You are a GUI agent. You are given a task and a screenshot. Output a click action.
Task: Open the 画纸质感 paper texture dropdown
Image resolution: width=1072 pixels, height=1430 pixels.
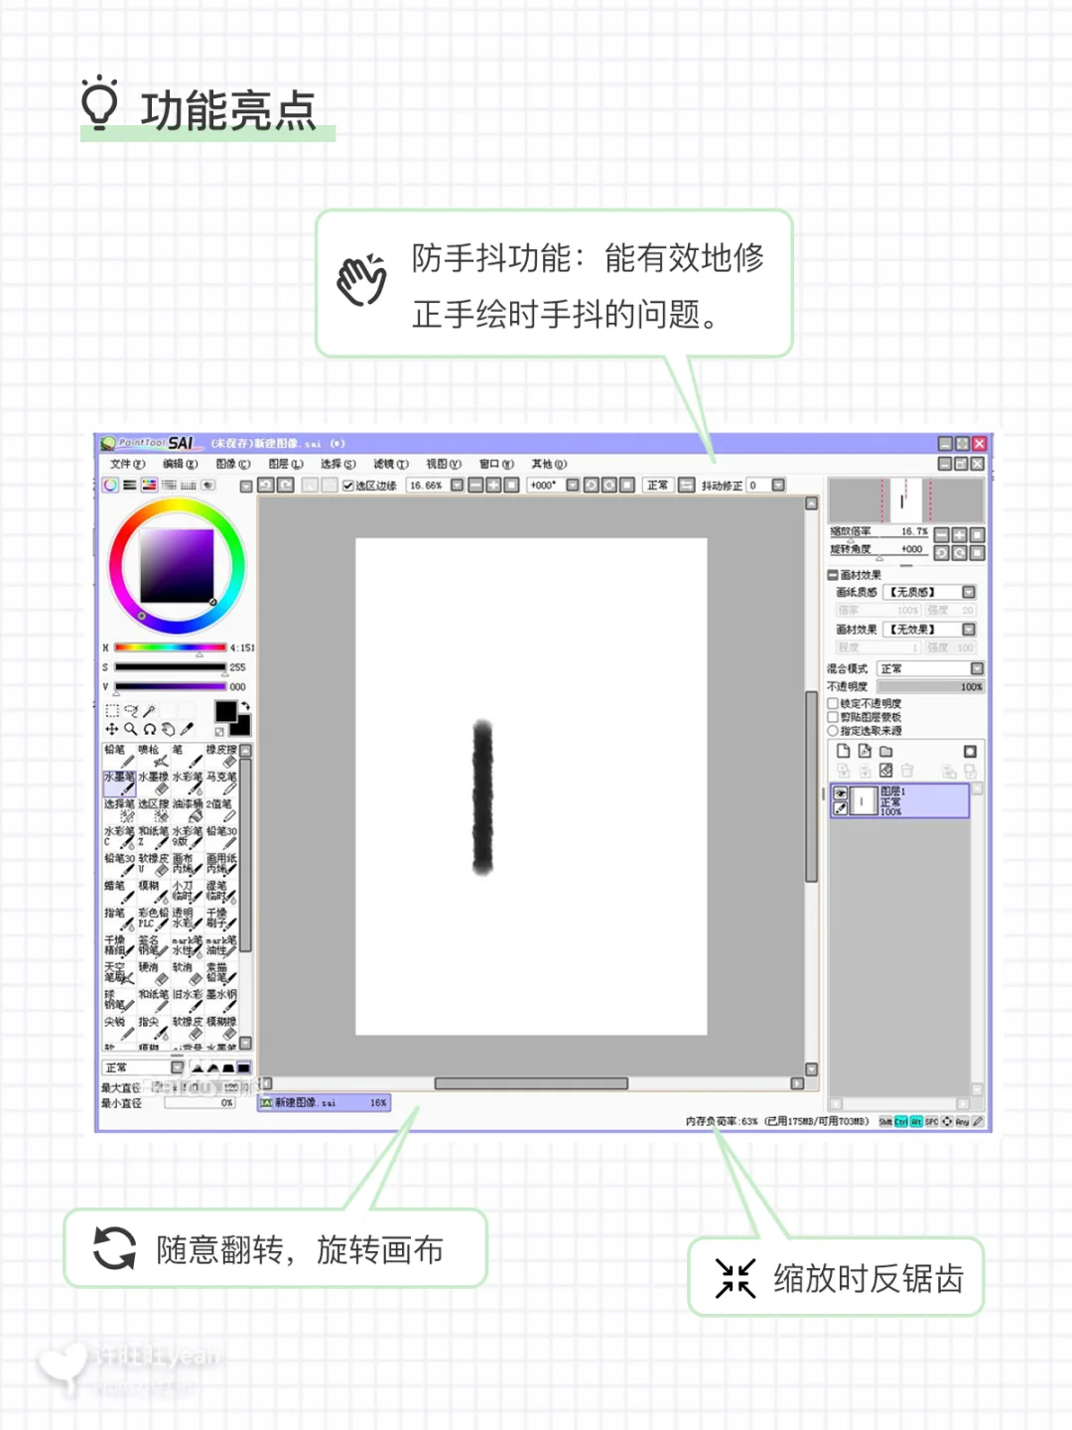tap(968, 593)
